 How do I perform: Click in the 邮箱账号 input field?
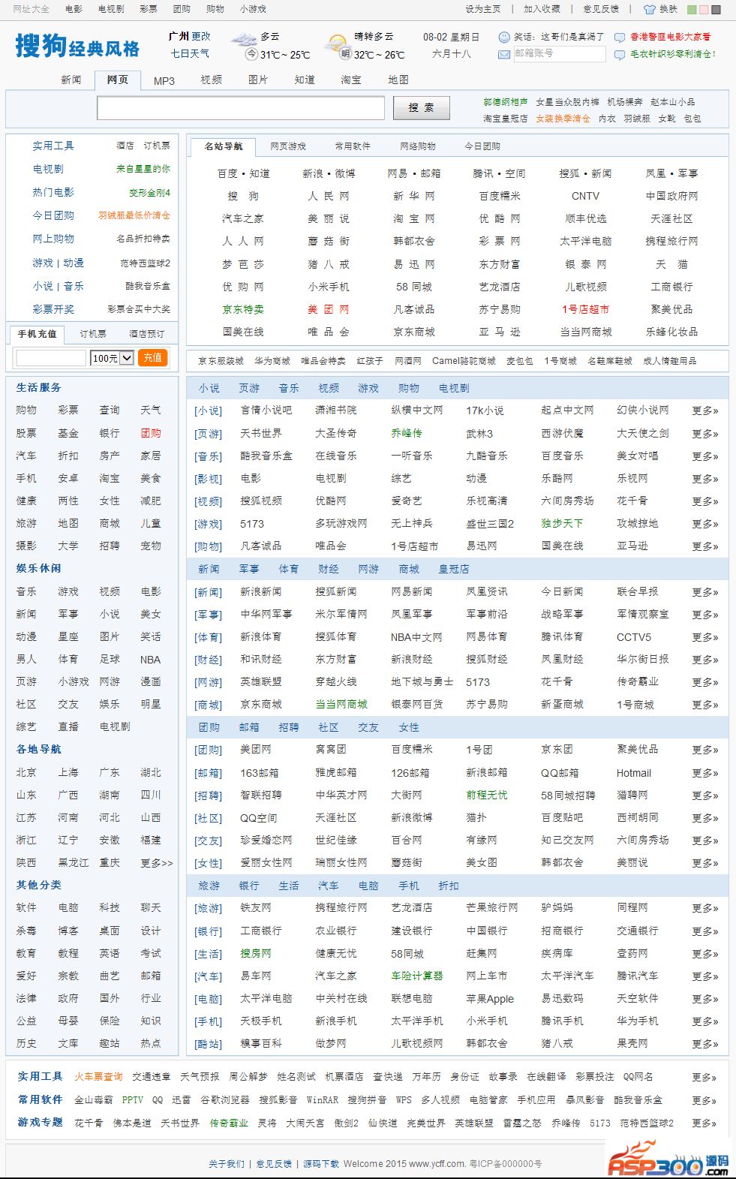click(559, 54)
